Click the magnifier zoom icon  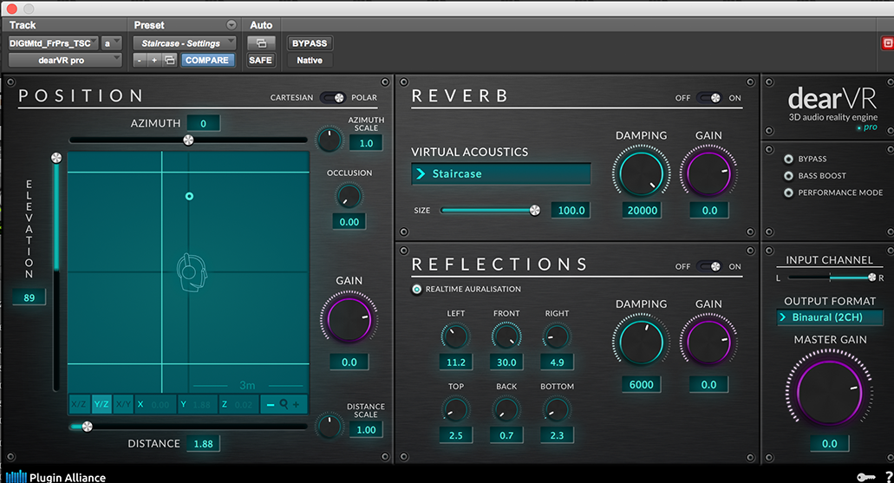284,404
